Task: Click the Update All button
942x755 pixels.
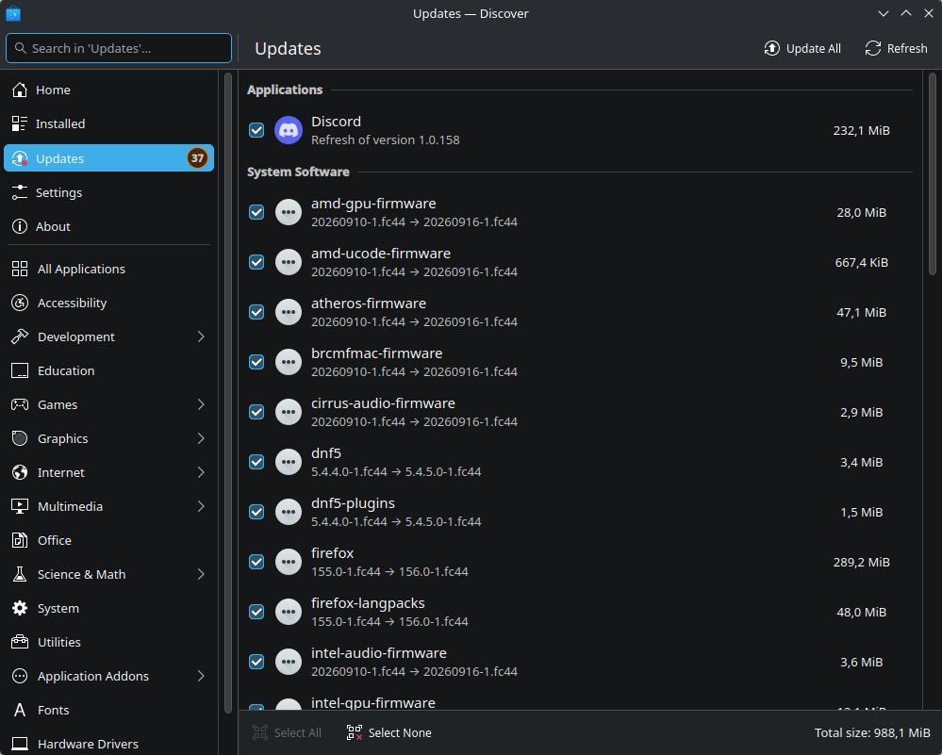Action: coord(802,49)
